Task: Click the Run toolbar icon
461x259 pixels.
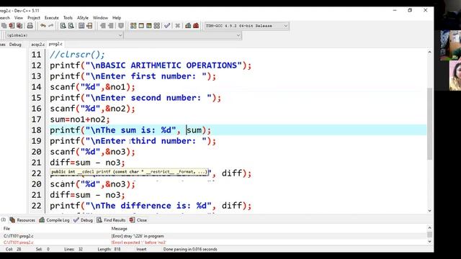Action: pyautogui.click(x=141, y=26)
